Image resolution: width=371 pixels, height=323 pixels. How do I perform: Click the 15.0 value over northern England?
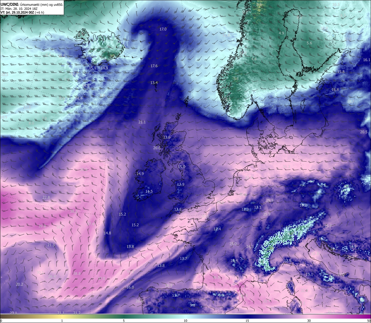click(x=181, y=167)
